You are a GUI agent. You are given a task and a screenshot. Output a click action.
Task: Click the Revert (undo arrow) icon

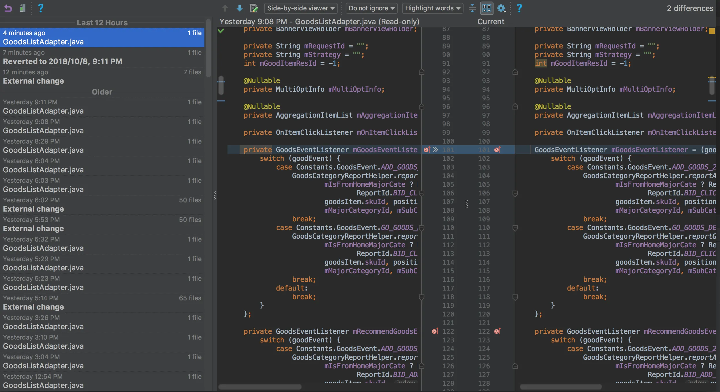tap(8, 8)
